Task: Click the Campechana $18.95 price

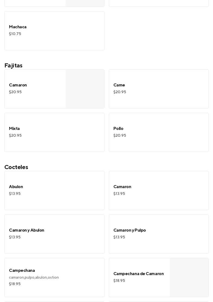Action: (15, 284)
